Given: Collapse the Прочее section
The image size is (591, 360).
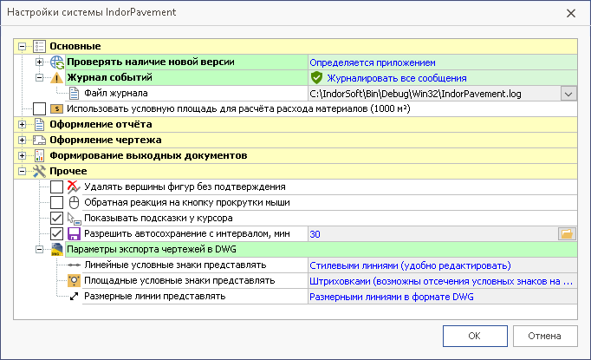Looking at the screenshot, I should coord(23,171).
